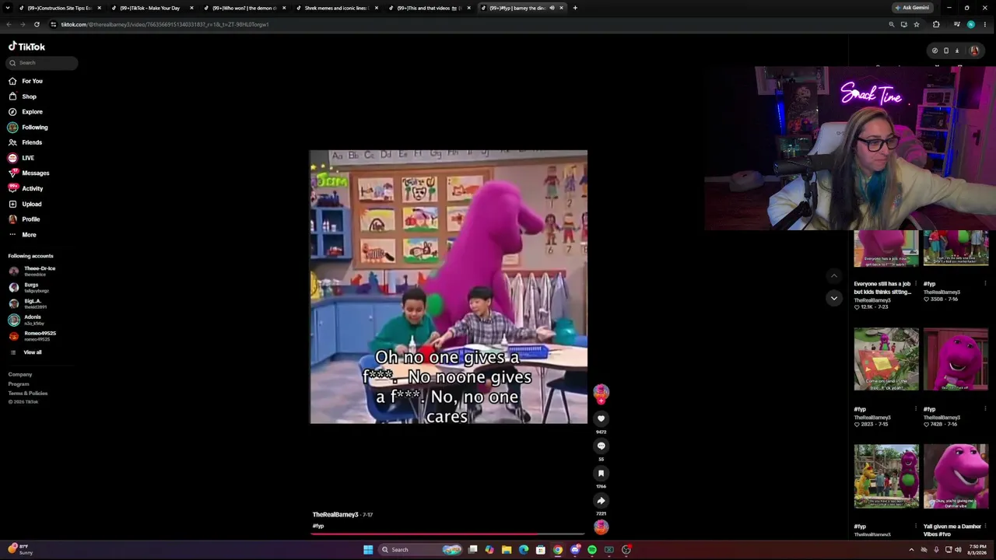996x560 pixels.
Task: Open TheRealBarney3 profile under video
Action: click(335, 515)
